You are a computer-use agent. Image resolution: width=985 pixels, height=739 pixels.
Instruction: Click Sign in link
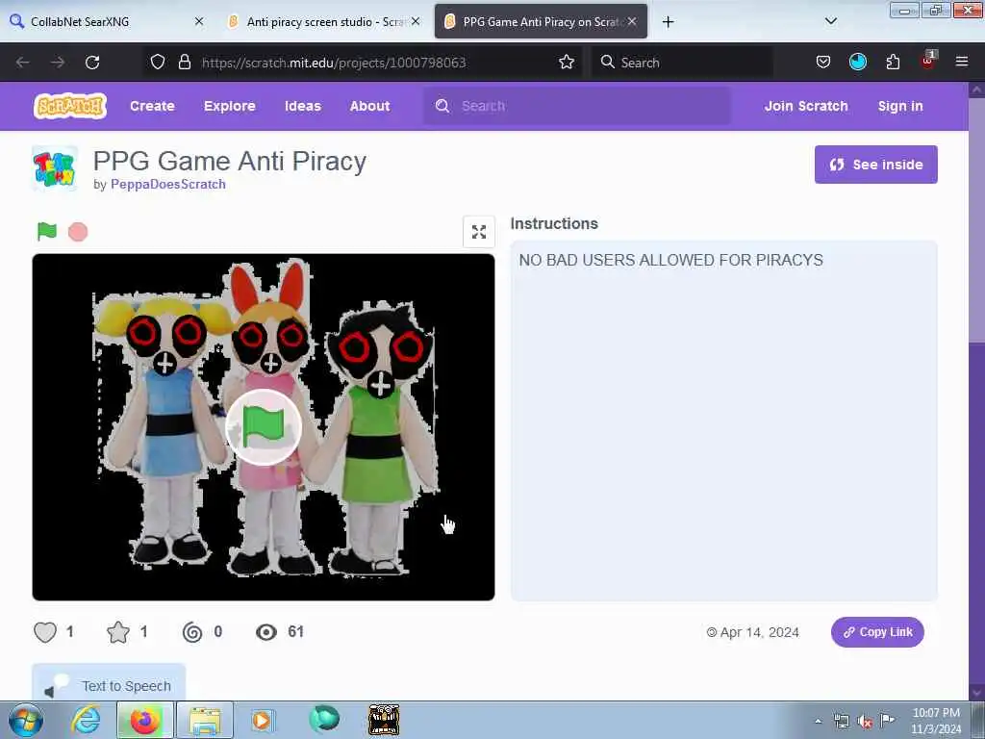click(900, 106)
